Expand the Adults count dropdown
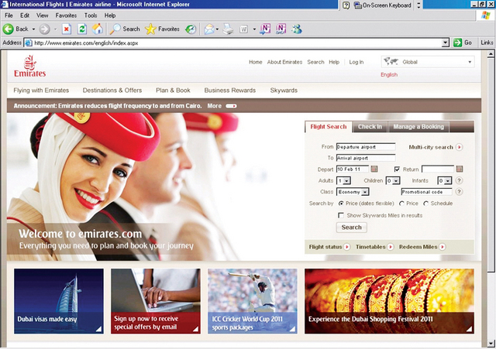 (346, 181)
